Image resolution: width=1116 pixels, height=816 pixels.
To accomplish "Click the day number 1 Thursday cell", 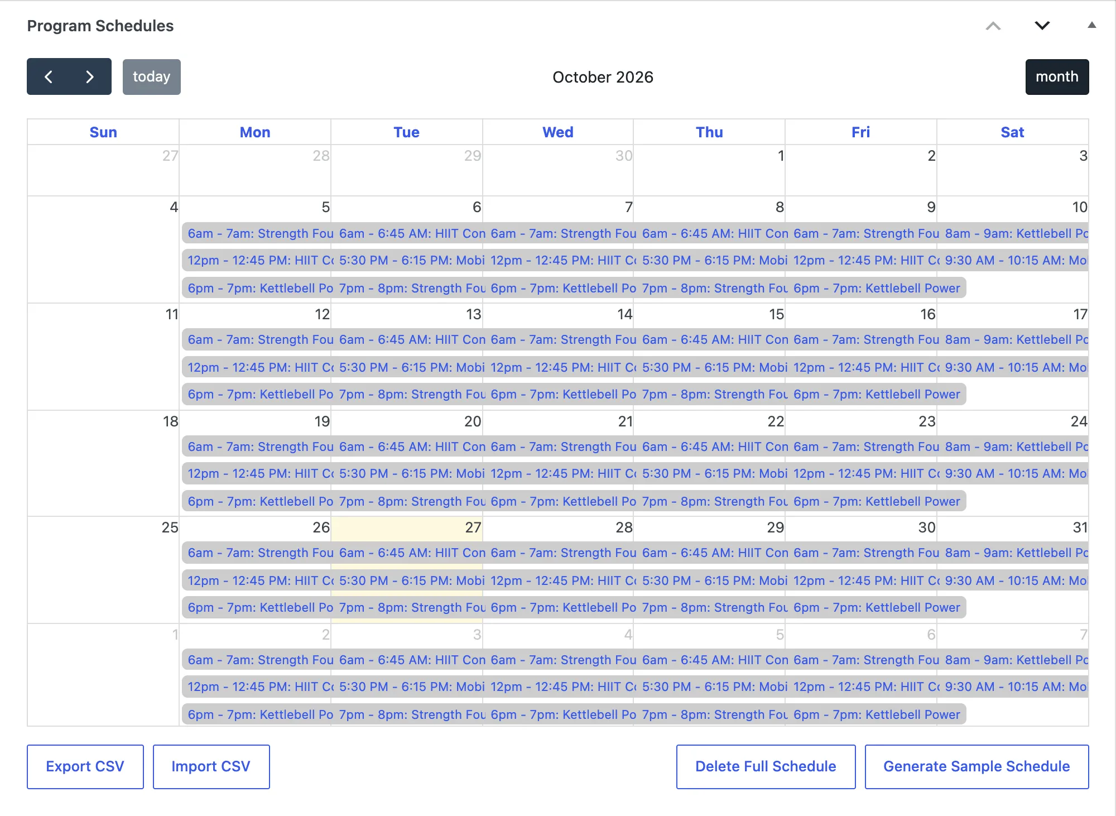I will (781, 156).
